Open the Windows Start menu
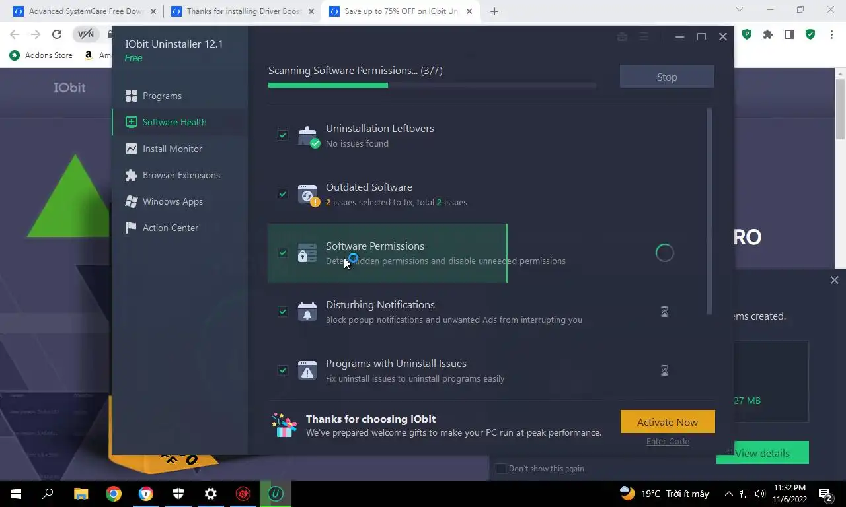This screenshot has width=846, height=507. pyautogui.click(x=16, y=494)
